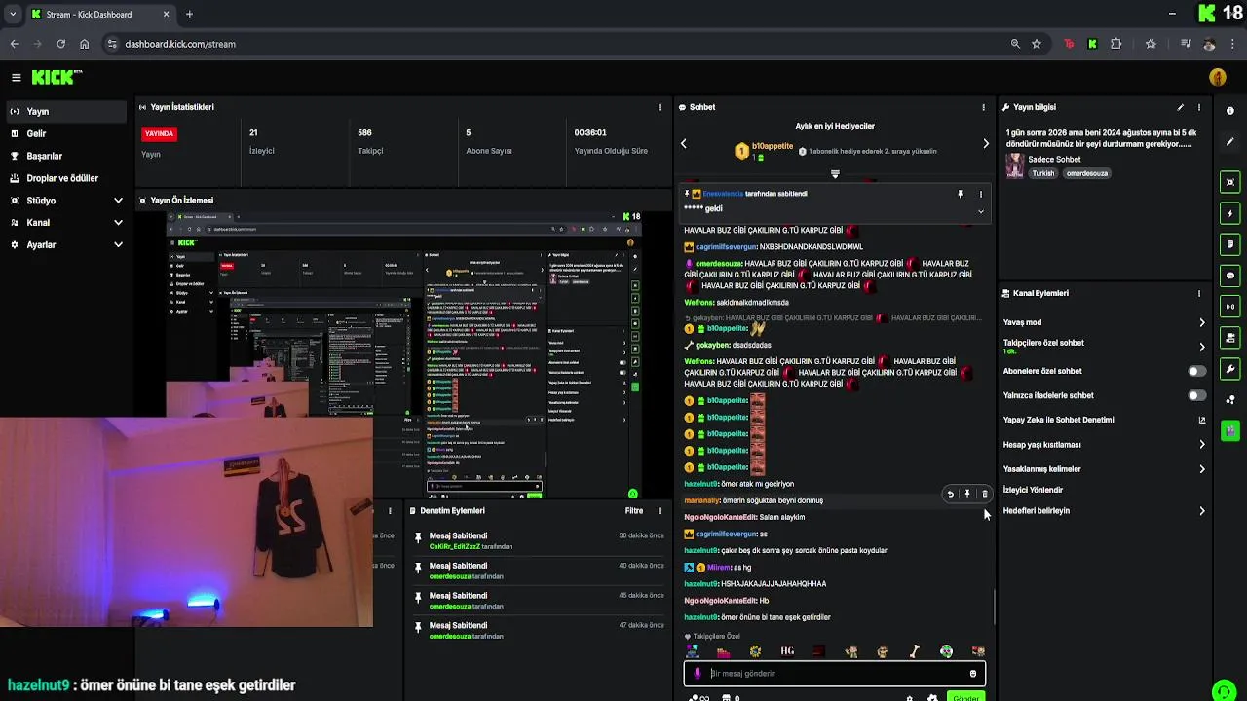Click the chat message list scrollbar
Screen dimensions: 1247x701
tap(994, 608)
